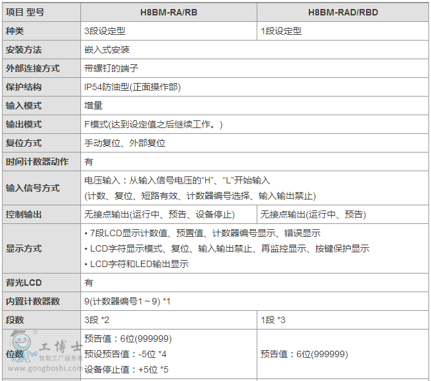Select the 1段设定型 cell

pyautogui.click(x=281, y=31)
